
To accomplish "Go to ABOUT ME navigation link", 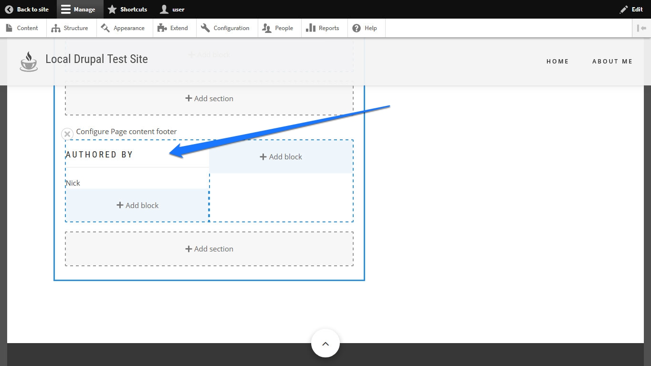I will (x=612, y=61).
